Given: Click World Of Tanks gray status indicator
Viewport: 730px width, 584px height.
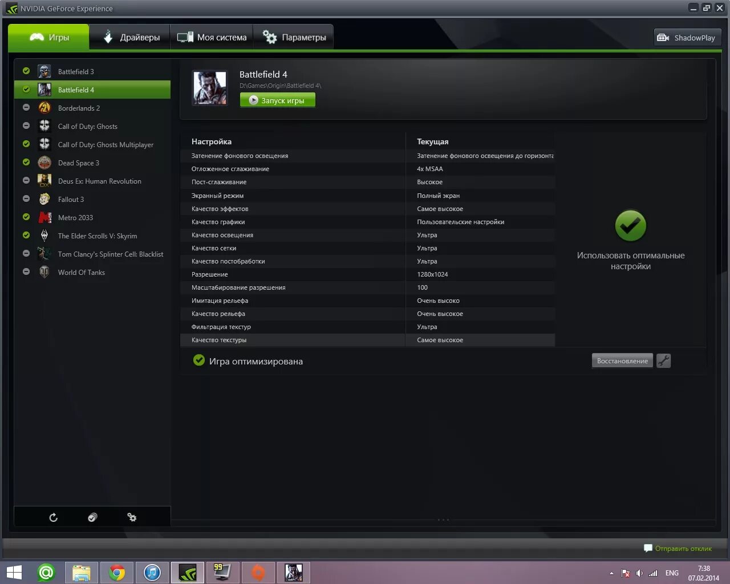Looking at the screenshot, I should click(x=26, y=271).
